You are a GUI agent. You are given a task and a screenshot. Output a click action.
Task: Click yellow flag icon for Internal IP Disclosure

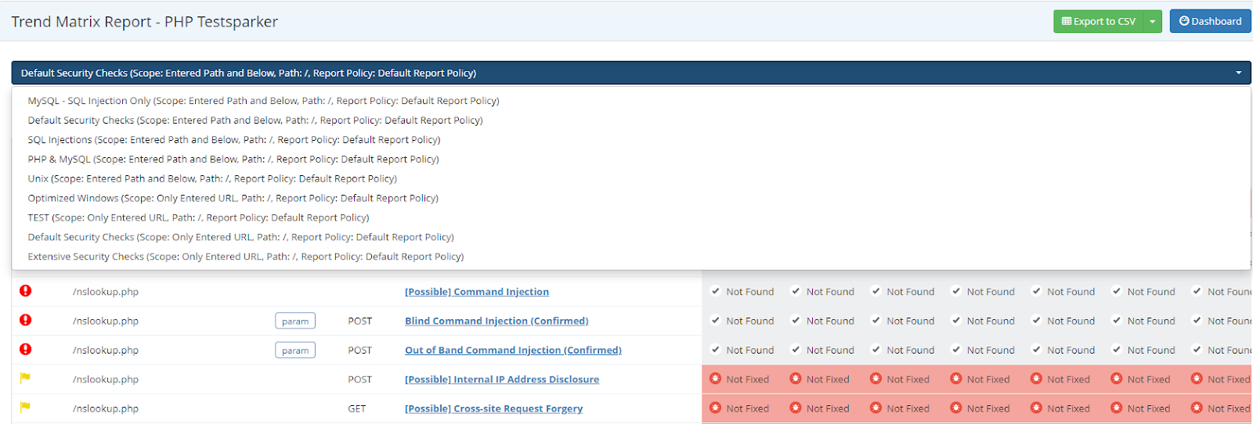[25, 379]
